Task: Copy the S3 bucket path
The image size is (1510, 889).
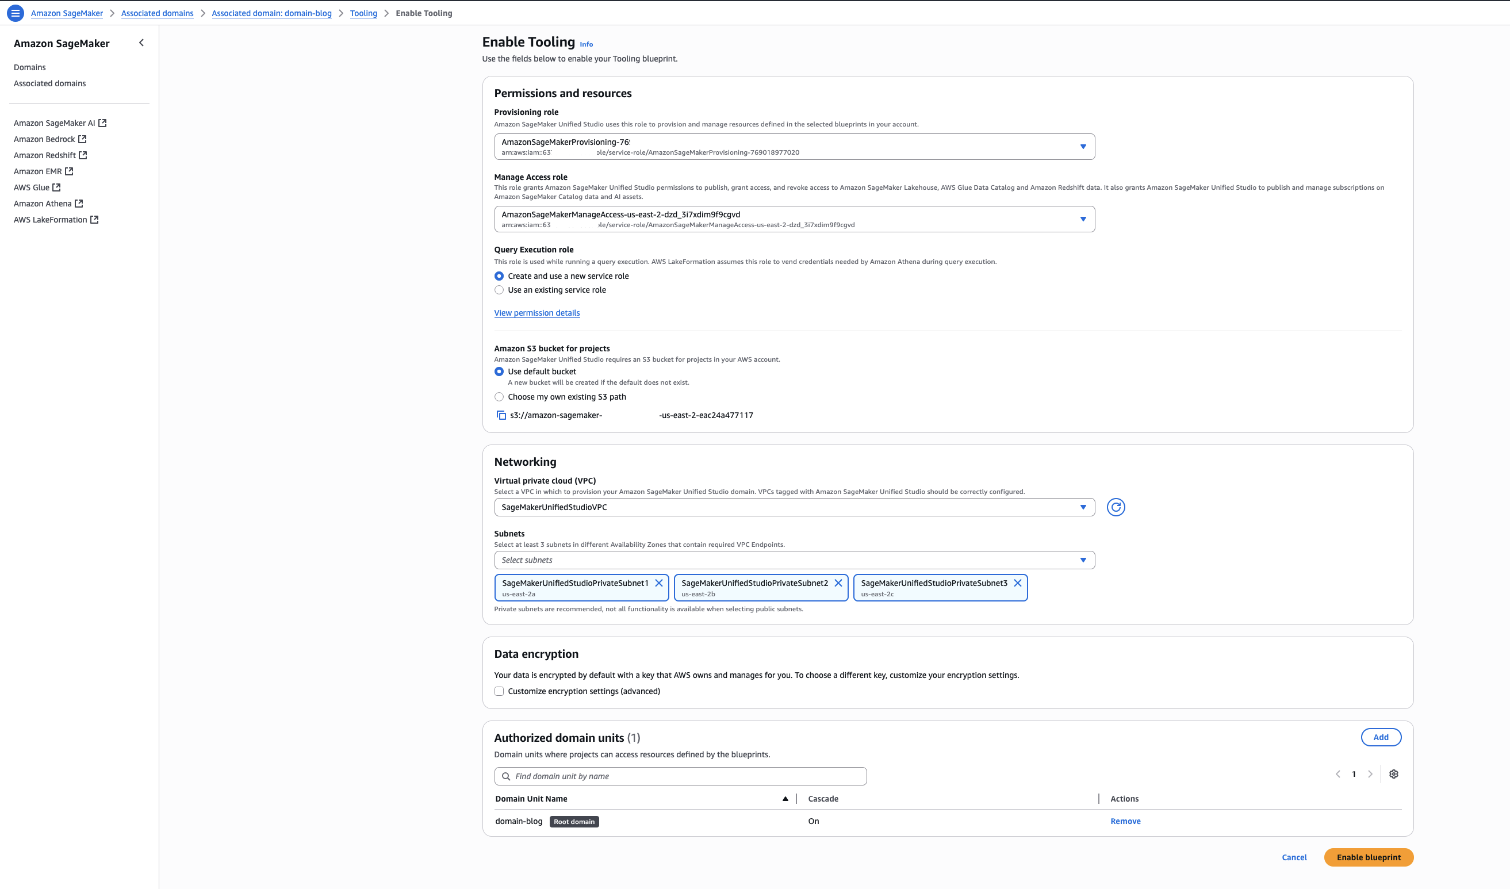Action: (x=501, y=415)
